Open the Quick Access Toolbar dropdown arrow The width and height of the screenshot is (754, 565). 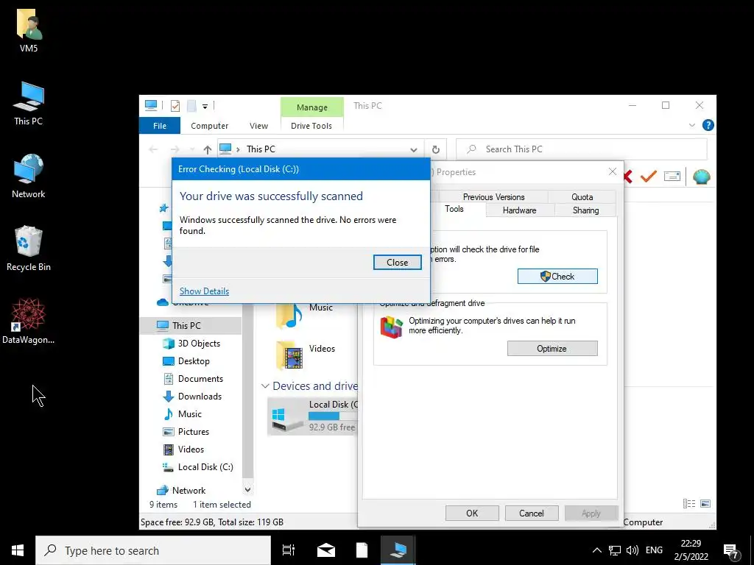coord(205,107)
